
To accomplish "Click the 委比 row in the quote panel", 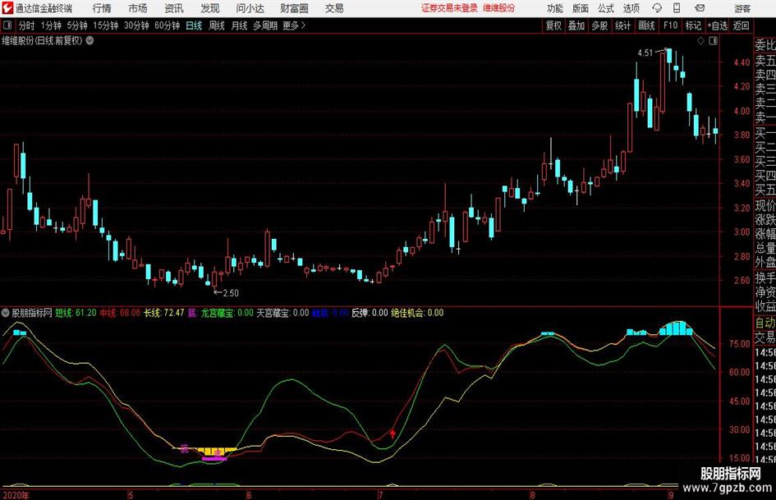I will click(765, 45).
